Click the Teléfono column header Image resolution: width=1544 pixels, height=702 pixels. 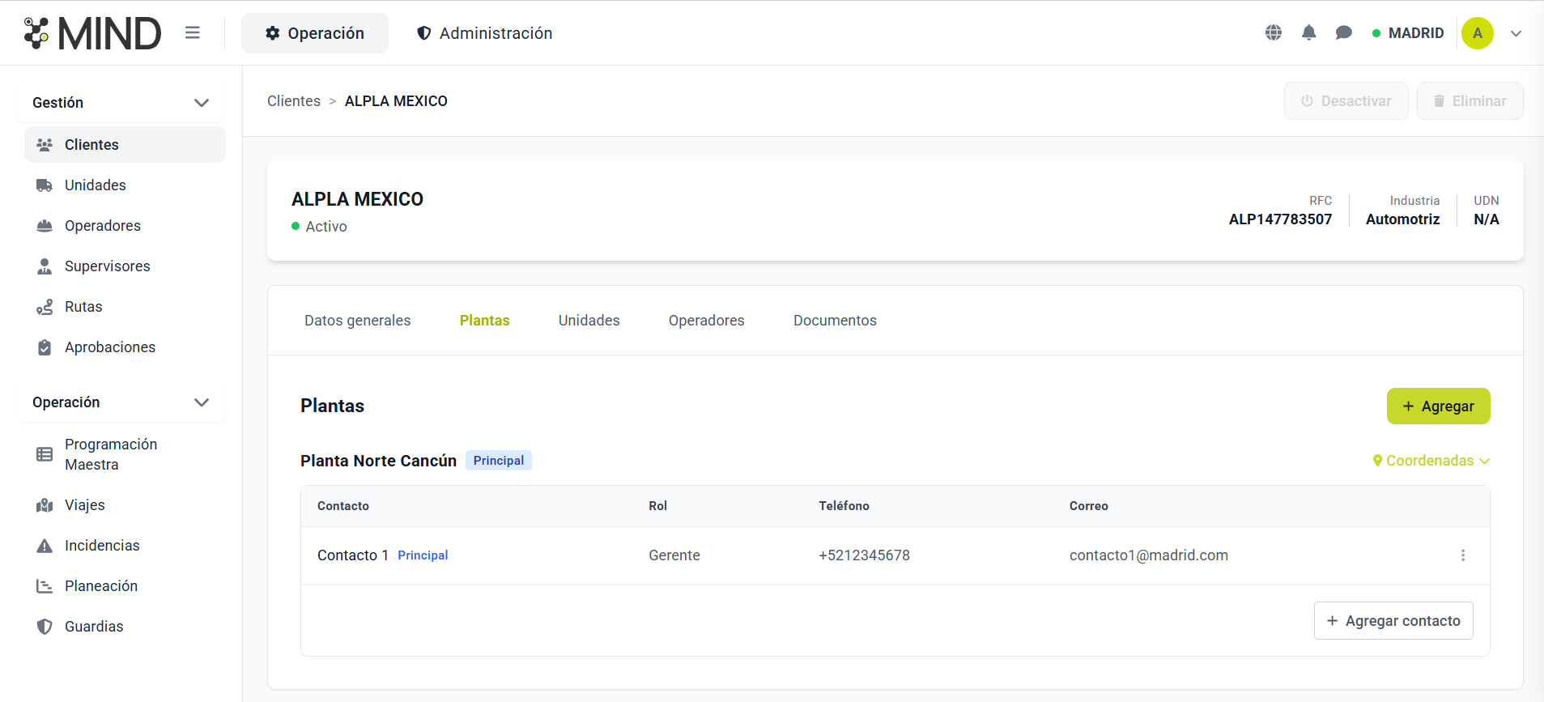tap(844, 506)
